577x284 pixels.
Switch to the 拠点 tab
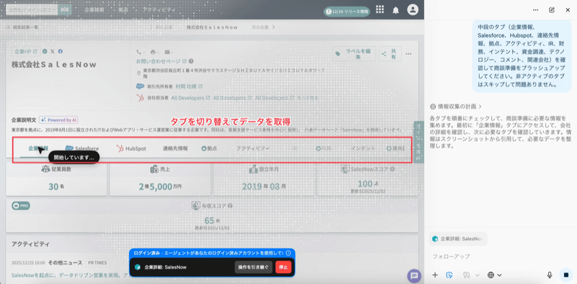coord(209,148)
